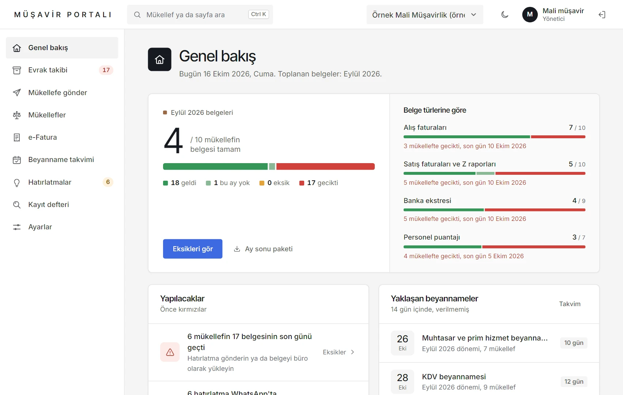623x395 pixels.
Task: Click the black home icon beside page title
Action: pos(159,59)
